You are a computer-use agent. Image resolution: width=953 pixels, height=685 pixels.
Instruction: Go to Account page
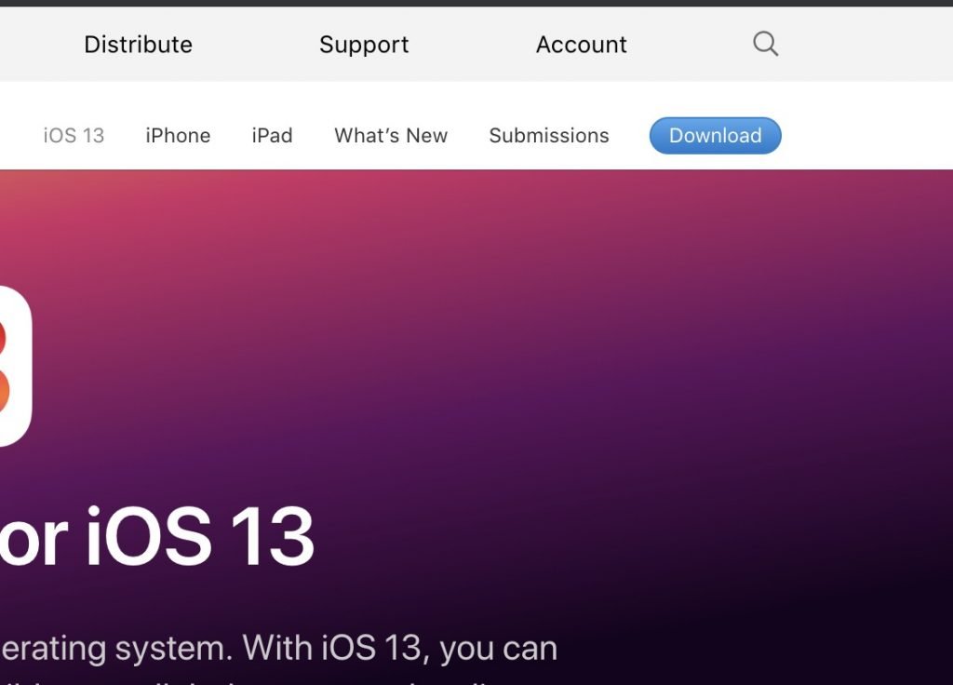[582, 45]
